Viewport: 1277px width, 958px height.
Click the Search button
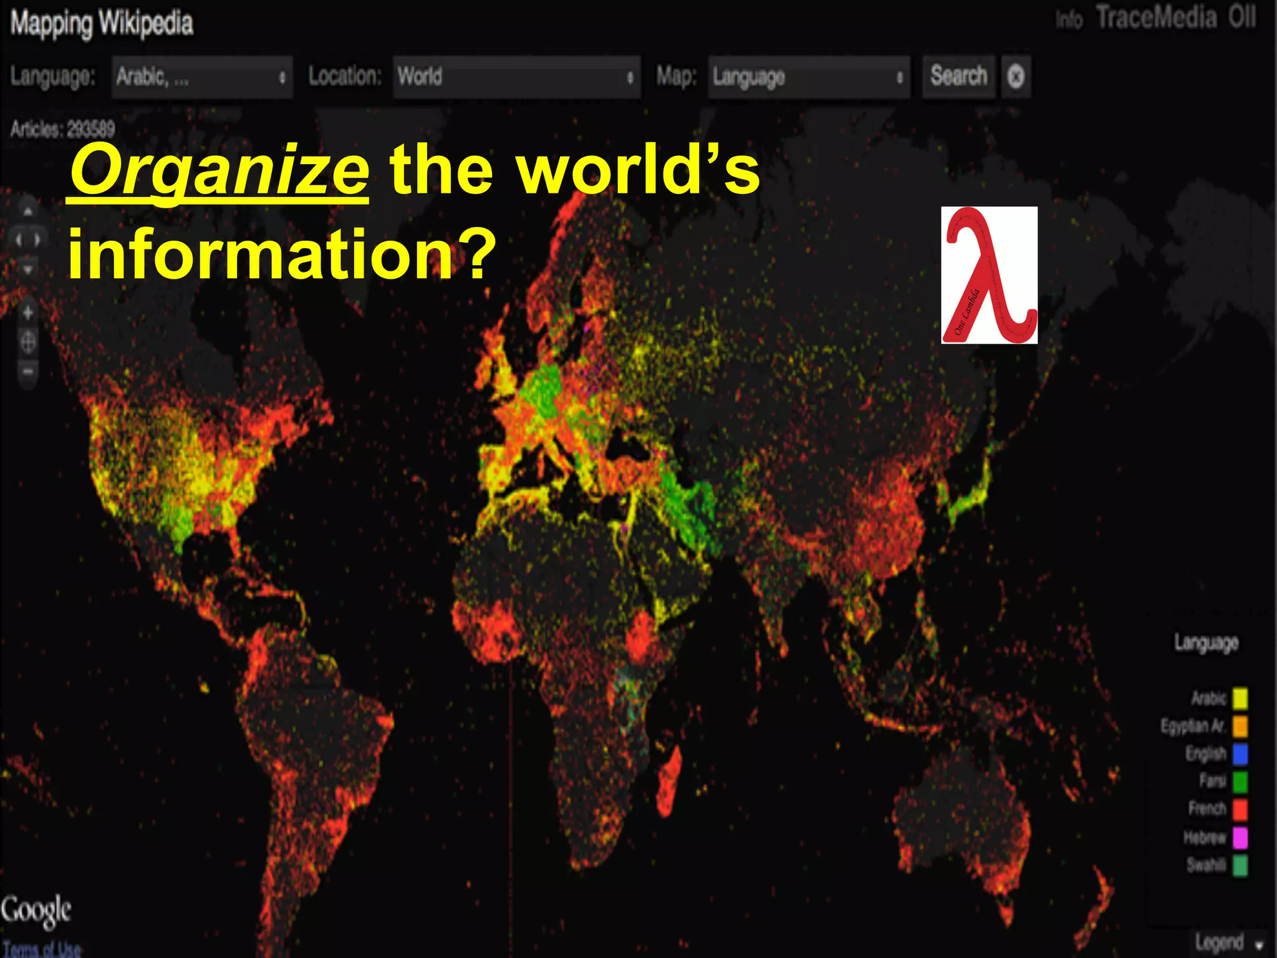(958, 76)
